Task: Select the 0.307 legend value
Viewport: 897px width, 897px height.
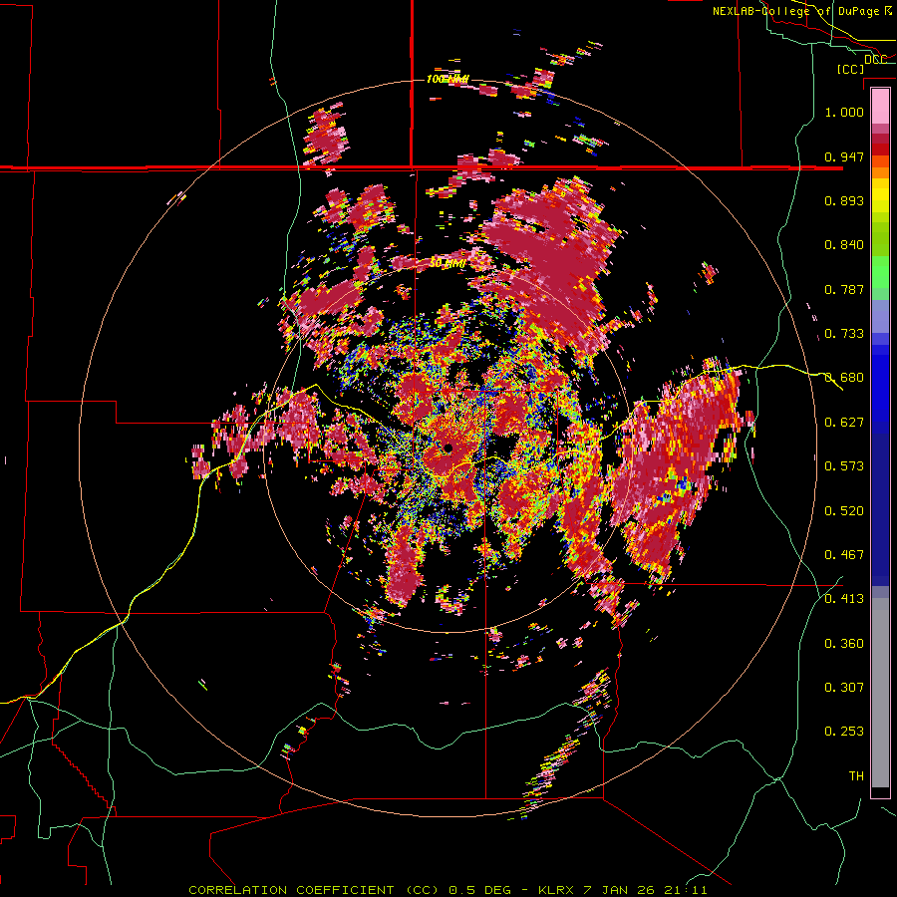Action: click(844, 688)
